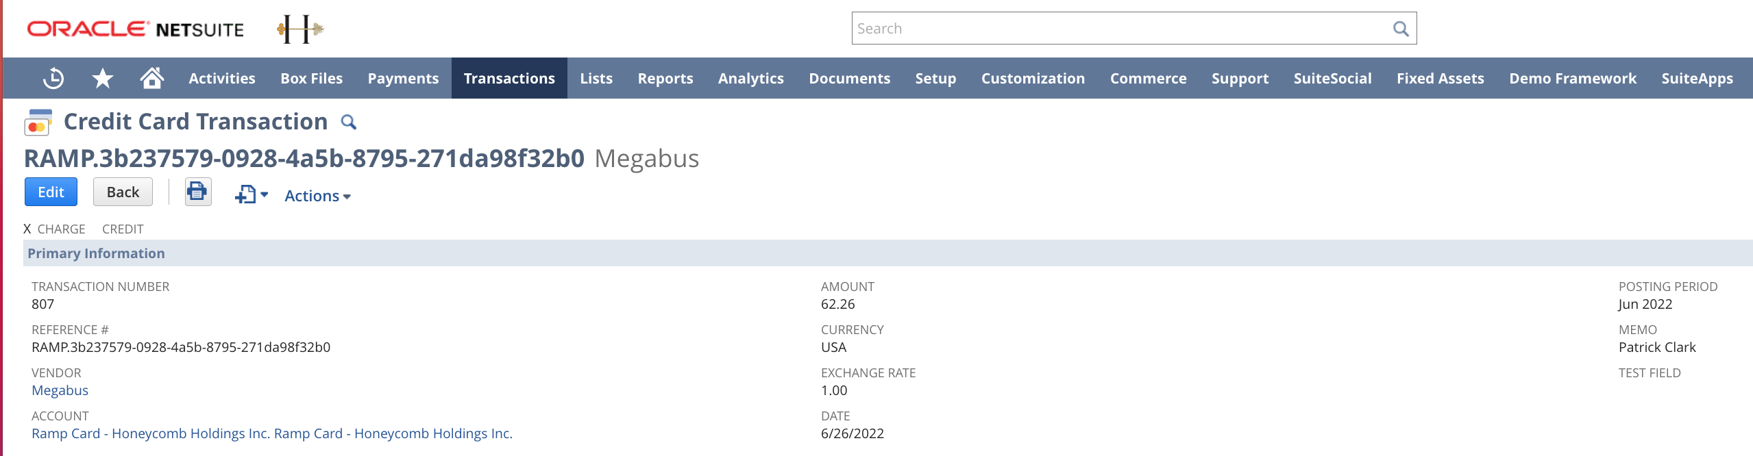Click the company H logo
Image resolution: width=1753 pixels, height=456 pixels.
coord(299,29)
